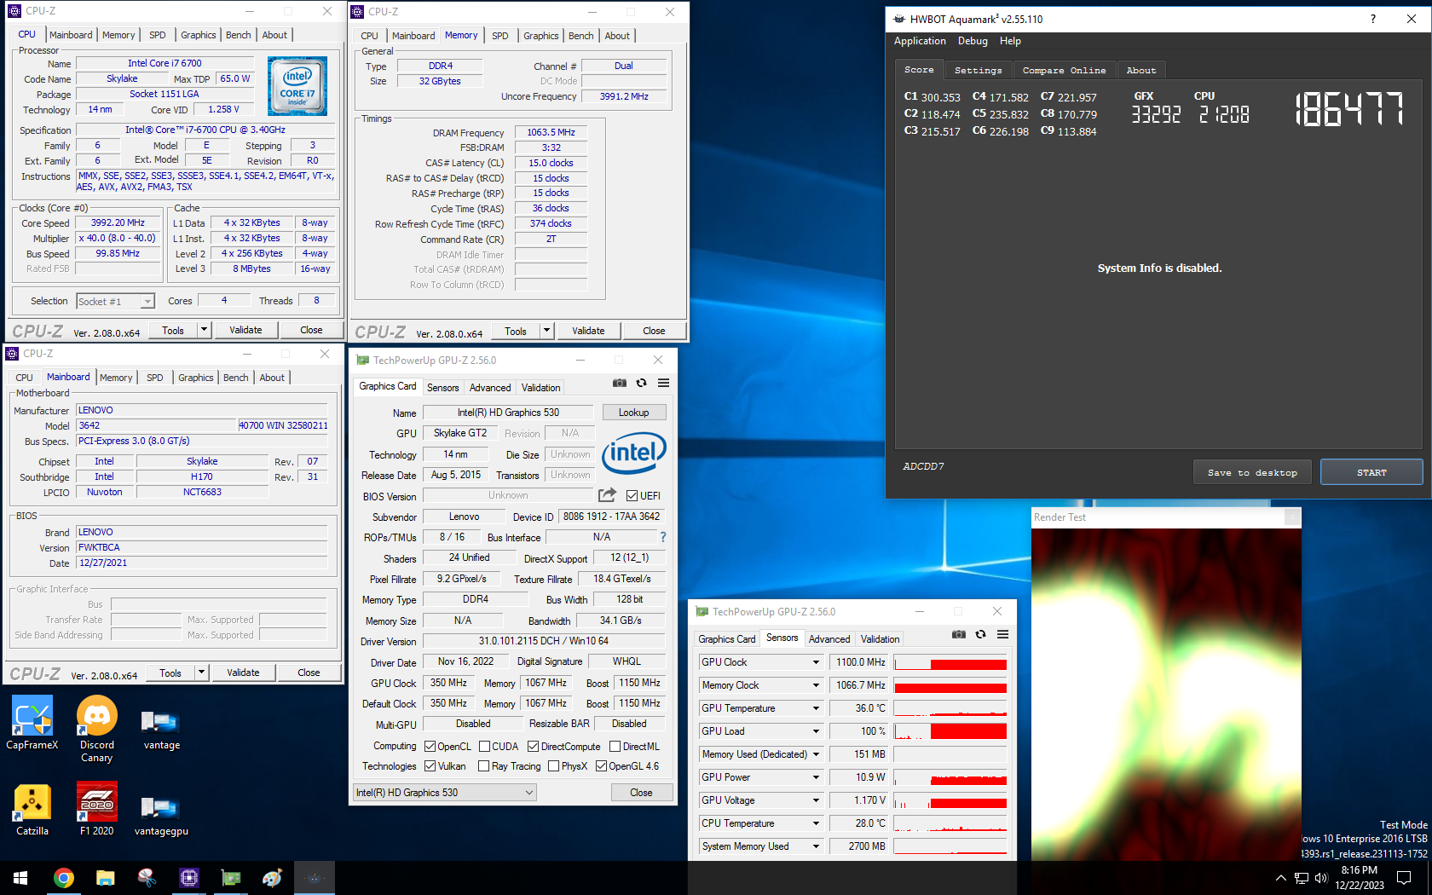Open CapFrameX desktop shortcut
Viewport: 1432px width, 895px height.
[x=32, y=723]
